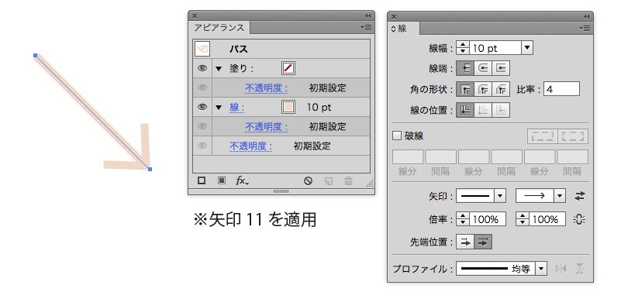Align stroke to center position

(x=466, y=110)
